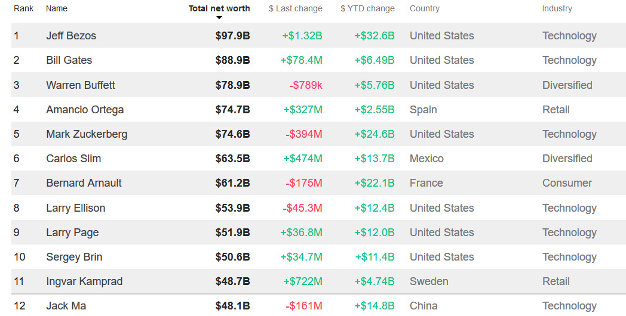This screenshot has width=626, height=316.
Task: Select Bernard Arnault in the list
Action: pyautogui.click(x=84, y=183)
